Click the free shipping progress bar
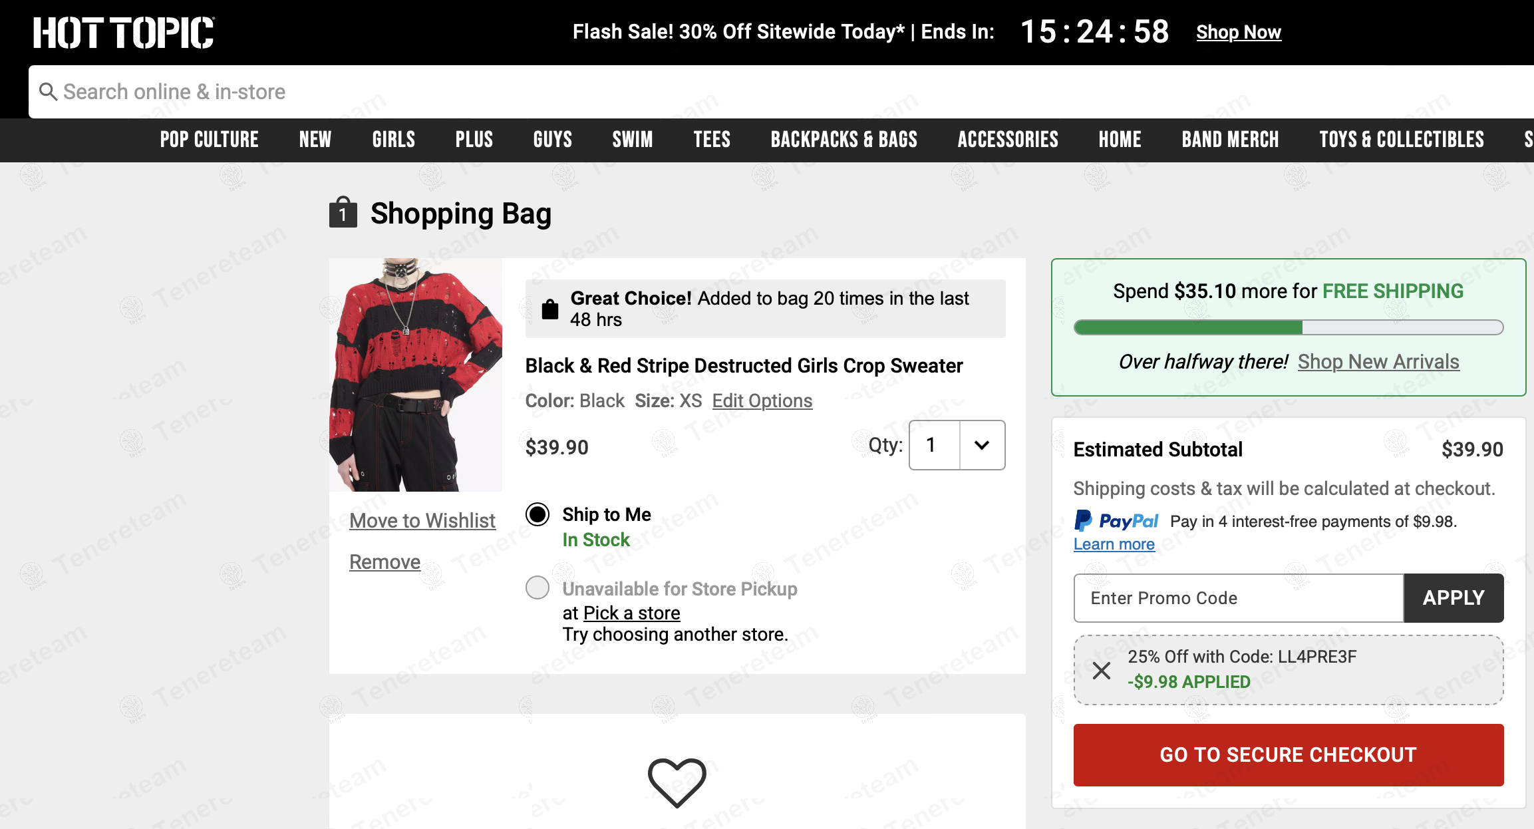1534x829 pixels. tap(1288, 327)
